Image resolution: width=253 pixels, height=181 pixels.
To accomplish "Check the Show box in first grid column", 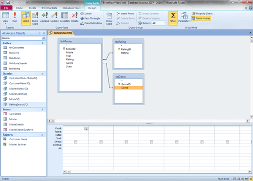I will 76,142.
